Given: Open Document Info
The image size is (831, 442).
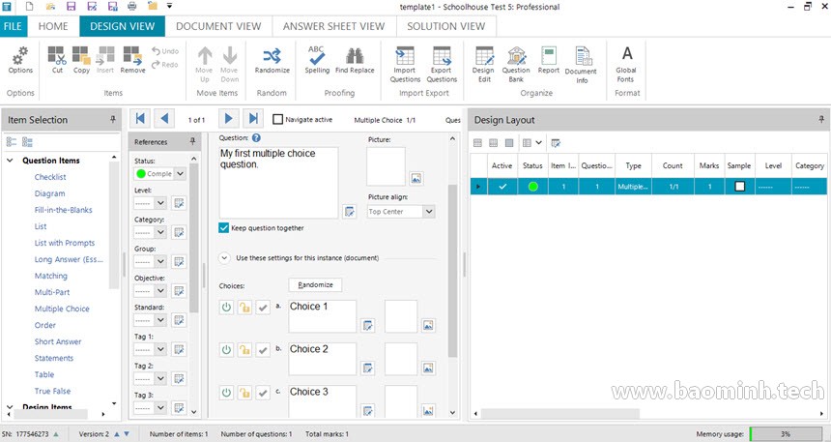Looking at the screenshot, I should coord(581,65).
